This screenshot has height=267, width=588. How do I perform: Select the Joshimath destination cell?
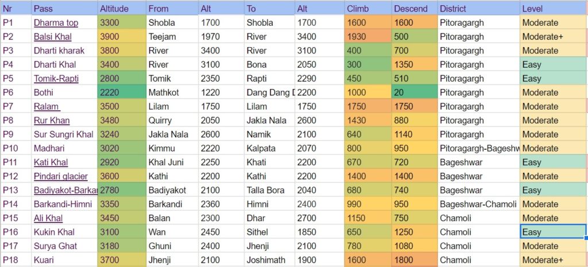coord(269,260)
